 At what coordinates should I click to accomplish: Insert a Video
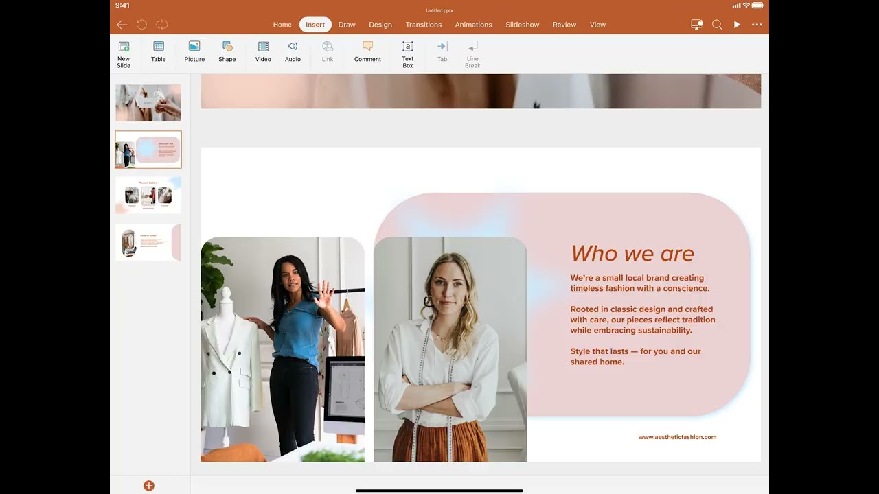pyautogui.click(x=263, y=52)
